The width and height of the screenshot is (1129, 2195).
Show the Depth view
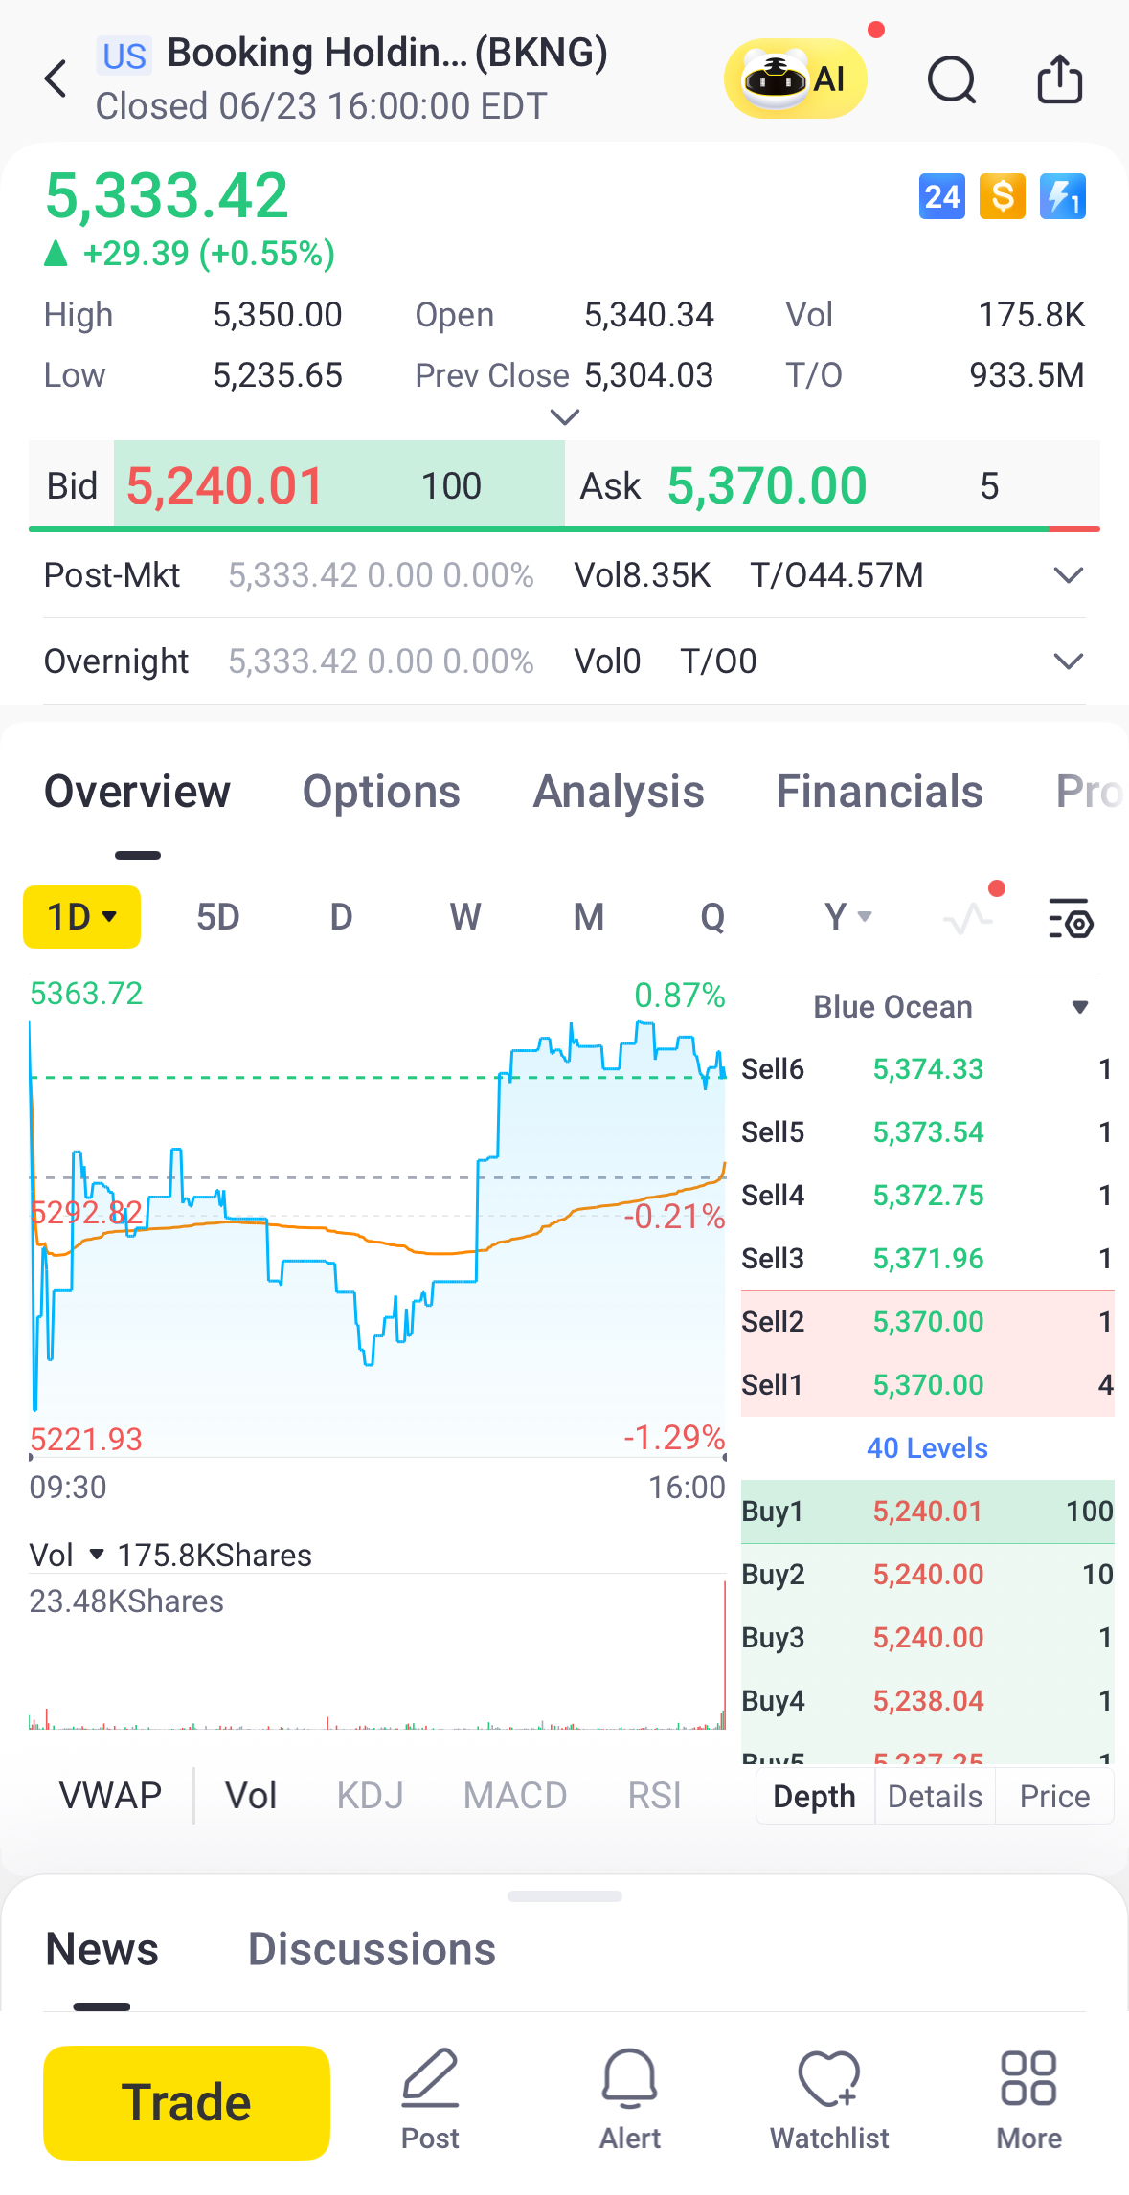[x=814, y=1797]
